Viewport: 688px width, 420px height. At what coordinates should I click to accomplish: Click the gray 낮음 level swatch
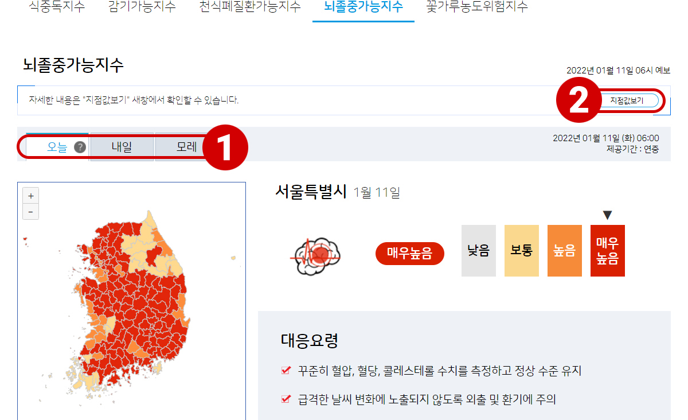[x=479, y=251]
